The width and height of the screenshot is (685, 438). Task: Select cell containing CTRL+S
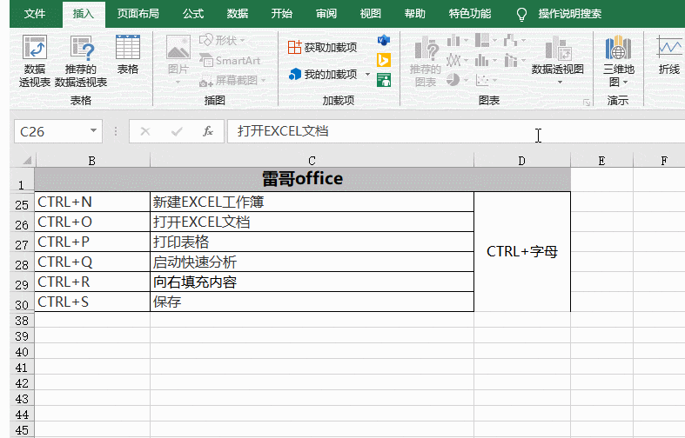(92, 302)
